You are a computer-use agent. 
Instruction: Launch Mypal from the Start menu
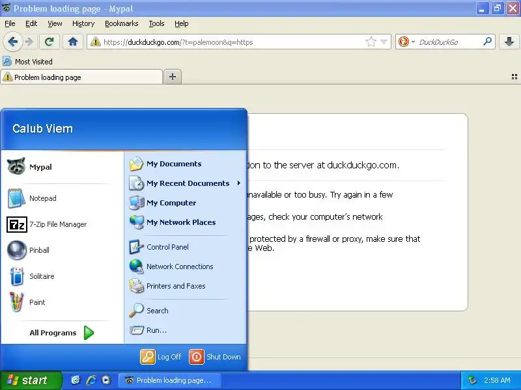(x=62, y=166)
